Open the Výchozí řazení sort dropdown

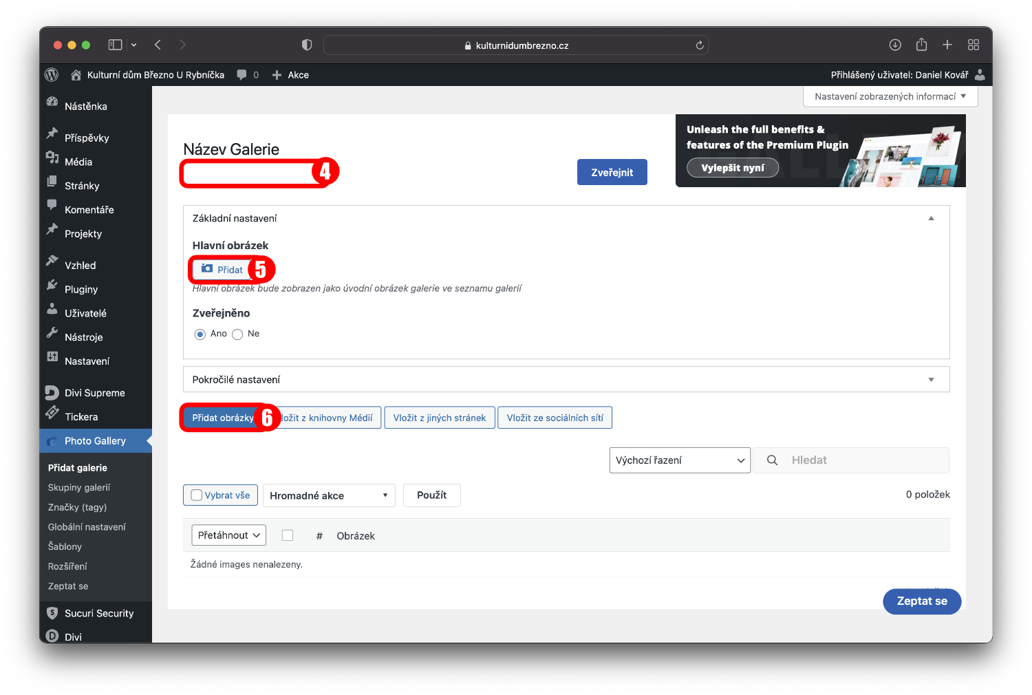click(679, 460)
